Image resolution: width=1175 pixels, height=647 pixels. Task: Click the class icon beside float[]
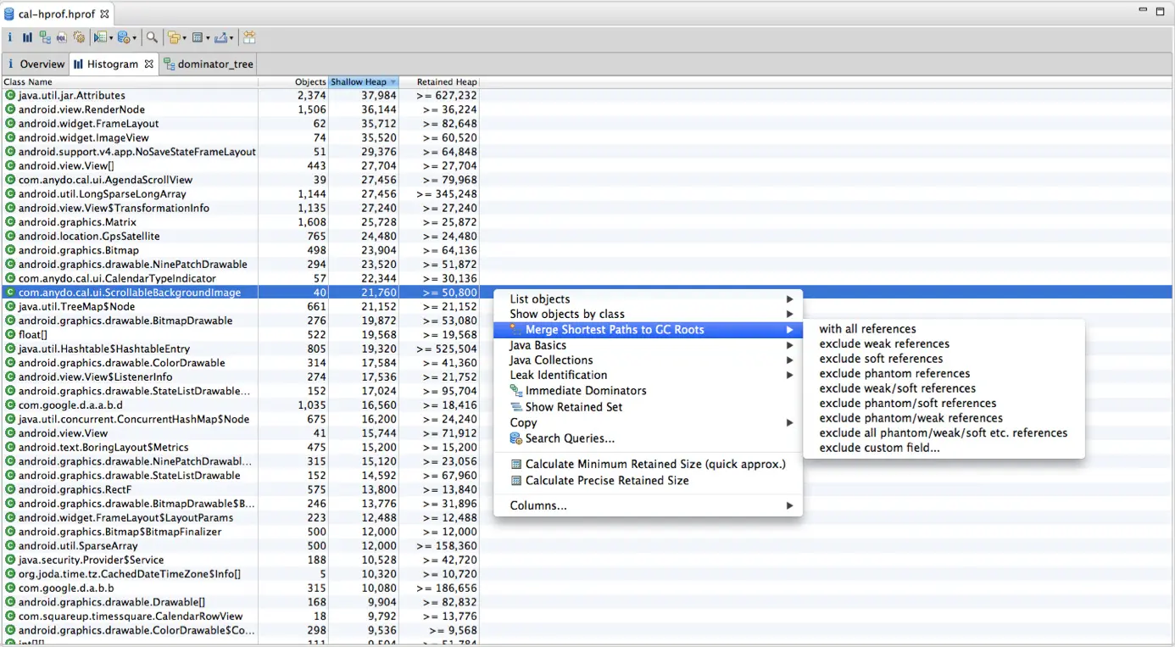tap(10, 335)
